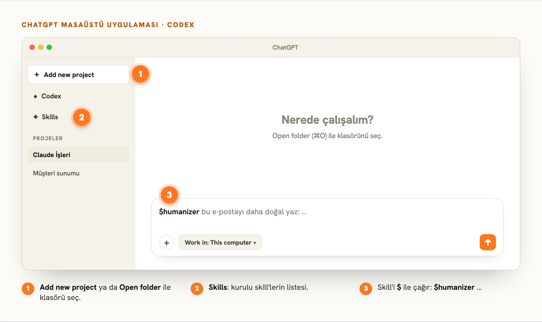The image size is (542, 322).
Task: Maximize the window with green button
Action: [x=49, y=47]
